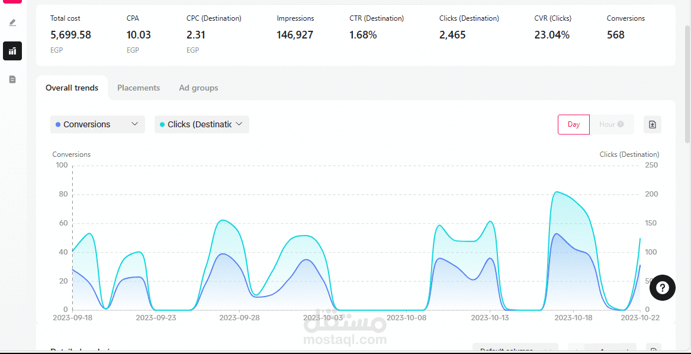Screen dimensions: 691x354
Task: Select the Day granularity toggle
Action: coord(574,124)
